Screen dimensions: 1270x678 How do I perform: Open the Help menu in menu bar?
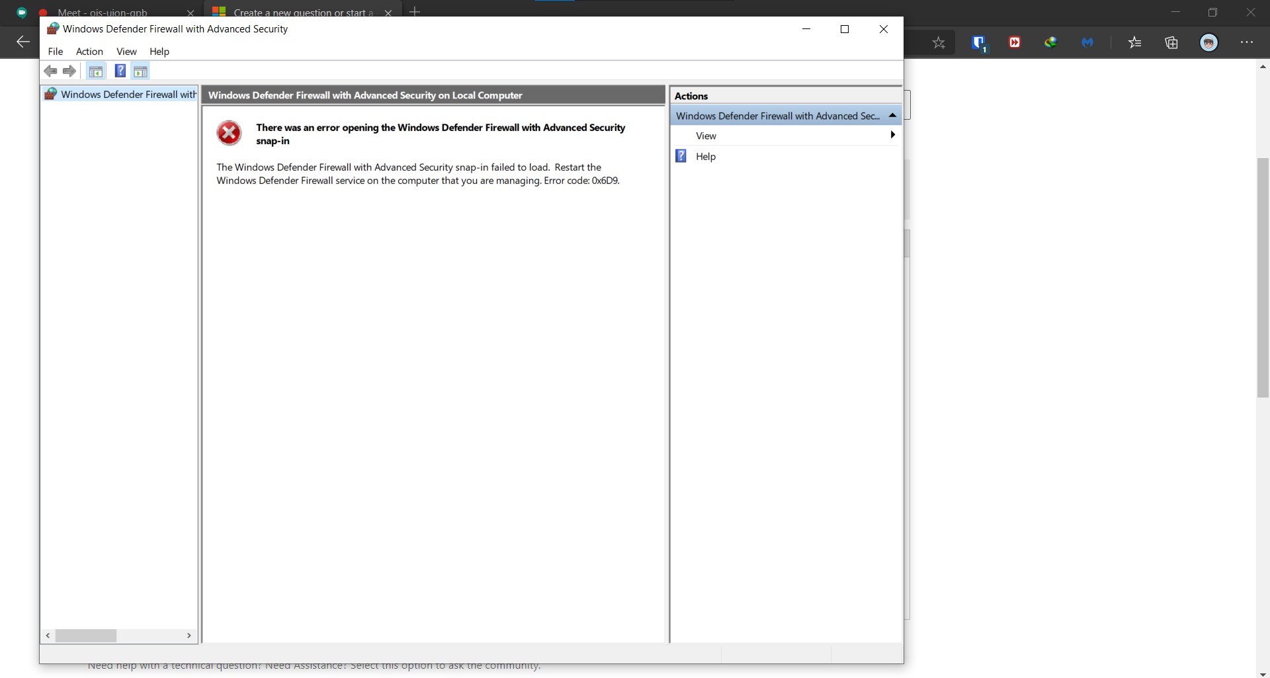[159, 52]
